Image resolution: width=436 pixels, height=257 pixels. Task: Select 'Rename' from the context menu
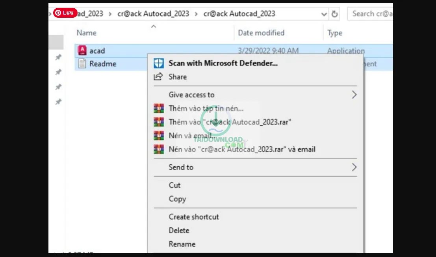[x=182, y=244]
